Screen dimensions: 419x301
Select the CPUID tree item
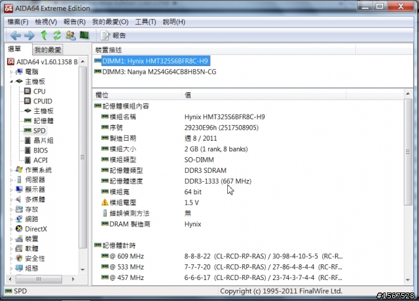click(x=43, y=101)
